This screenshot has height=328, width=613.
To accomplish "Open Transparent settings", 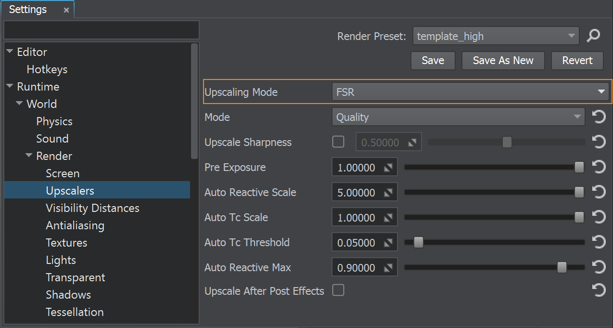I will tap(75, 277).
